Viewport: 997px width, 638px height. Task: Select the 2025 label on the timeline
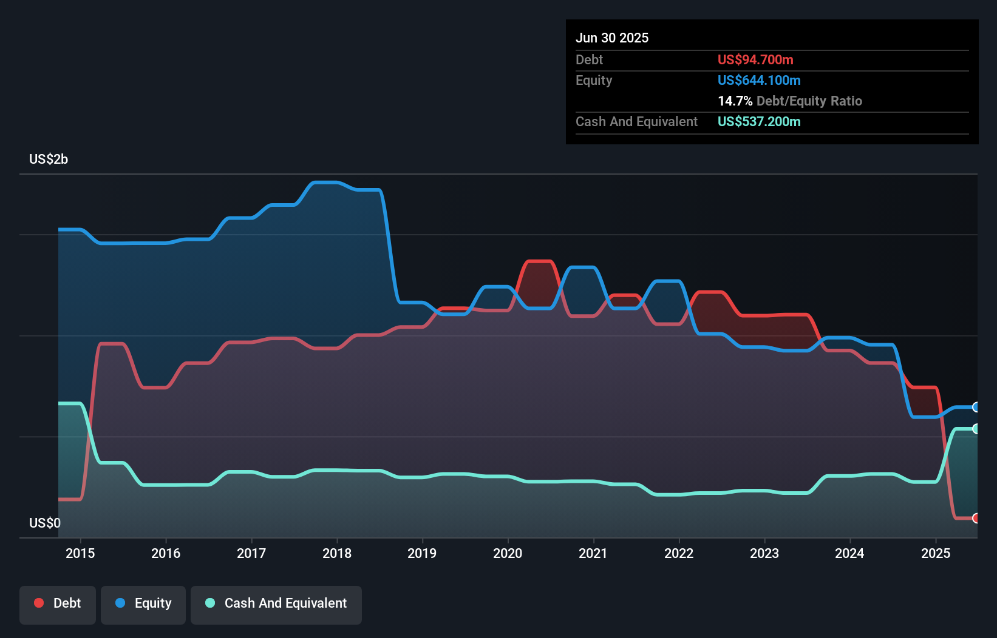click(936, 553)
